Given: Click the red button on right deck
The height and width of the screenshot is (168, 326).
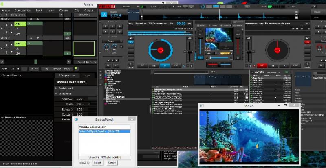Looking at the screenshot, I should click(262, 65).
